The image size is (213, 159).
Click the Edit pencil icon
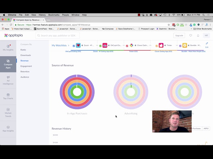(207, 43)
